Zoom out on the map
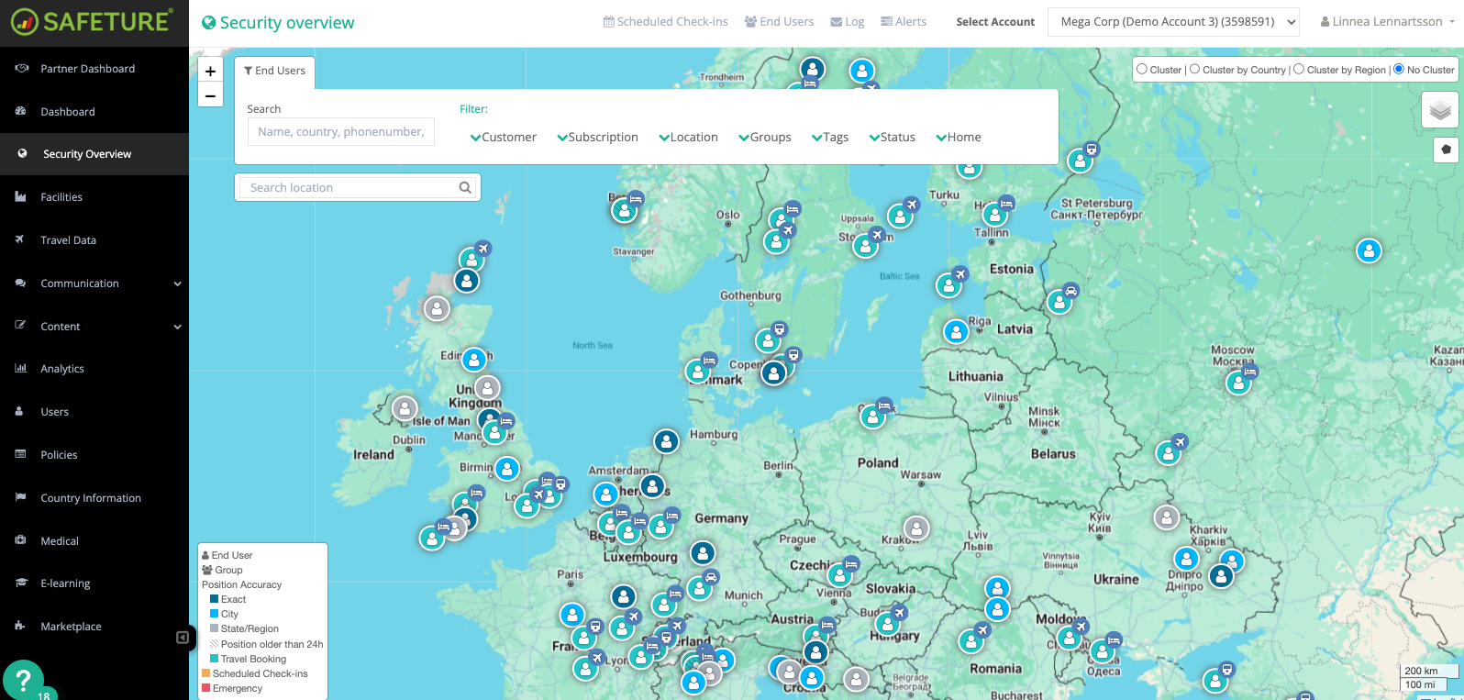The height and width of the screenshot is (700, 1464). coord(210,95)
